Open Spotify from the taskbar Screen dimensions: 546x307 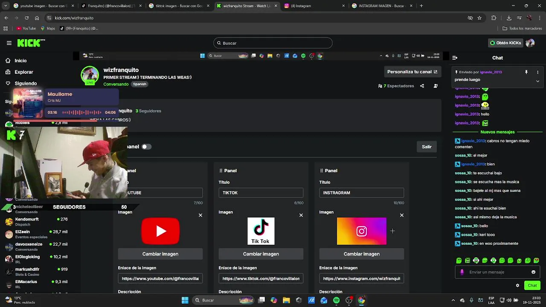pos(336,300)
